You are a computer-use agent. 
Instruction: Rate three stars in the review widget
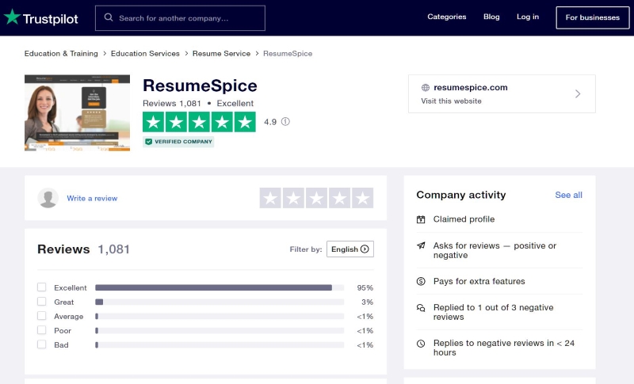316,198
